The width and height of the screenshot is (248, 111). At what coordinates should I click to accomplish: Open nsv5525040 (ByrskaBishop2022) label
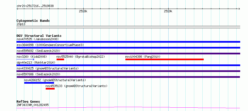coord(81,57)
